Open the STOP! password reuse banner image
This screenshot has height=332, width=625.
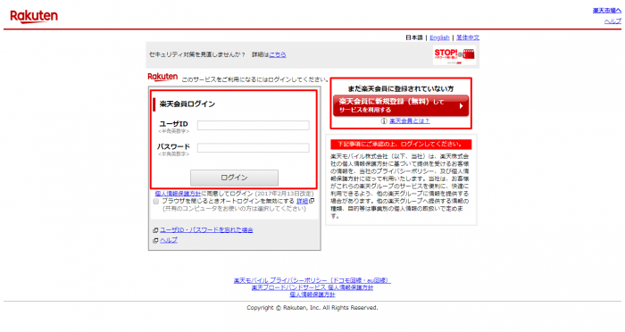point(454,55)
